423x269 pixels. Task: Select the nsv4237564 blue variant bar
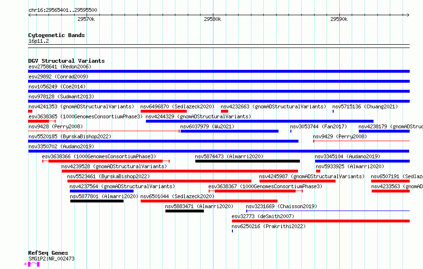tap(102, 191)
